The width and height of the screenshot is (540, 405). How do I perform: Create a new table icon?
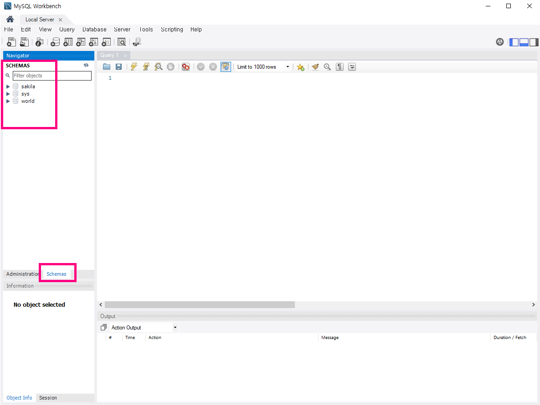click(68, 42)
